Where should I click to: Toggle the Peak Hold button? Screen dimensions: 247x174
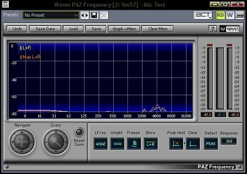[176, 144]
